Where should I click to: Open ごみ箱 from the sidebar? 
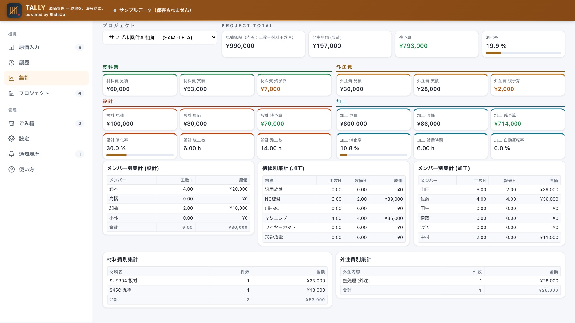(x=46, y=124)
